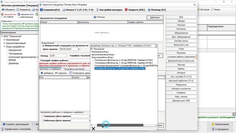Open the Контакты section button
The height and width of the screenshot is (133, 236).
point(181,29)
